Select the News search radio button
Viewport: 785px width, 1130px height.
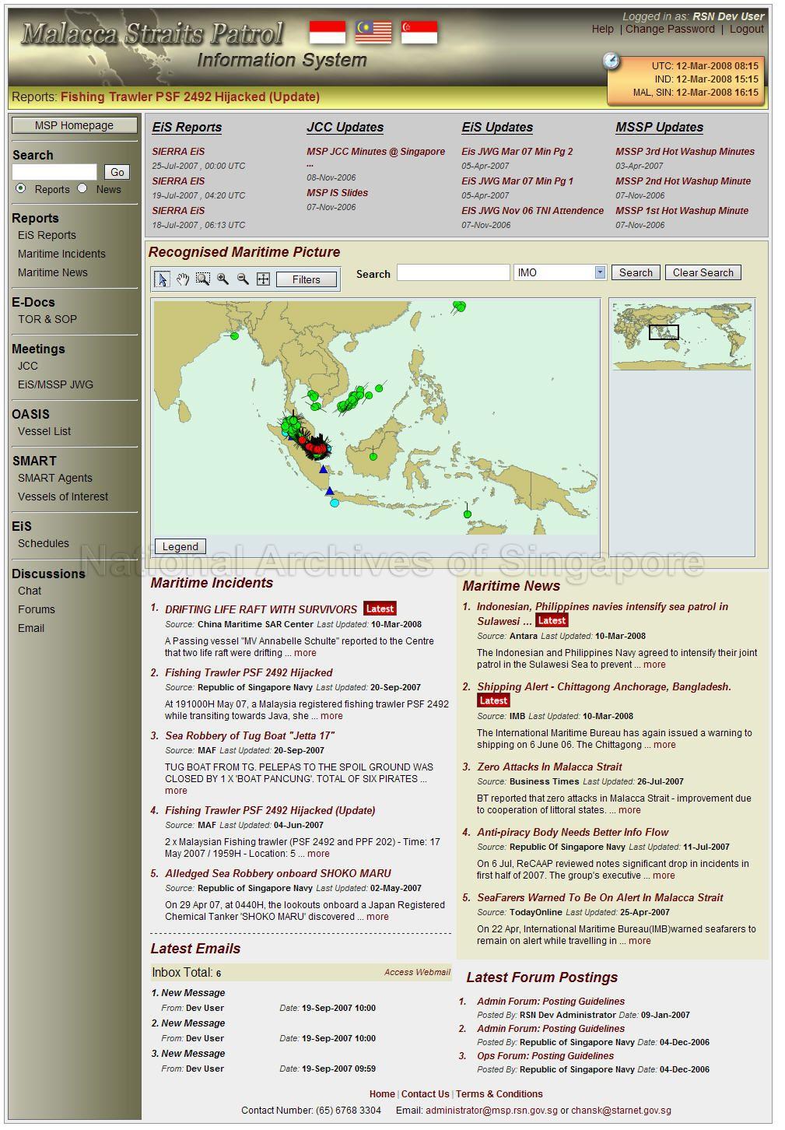(82, 188)
